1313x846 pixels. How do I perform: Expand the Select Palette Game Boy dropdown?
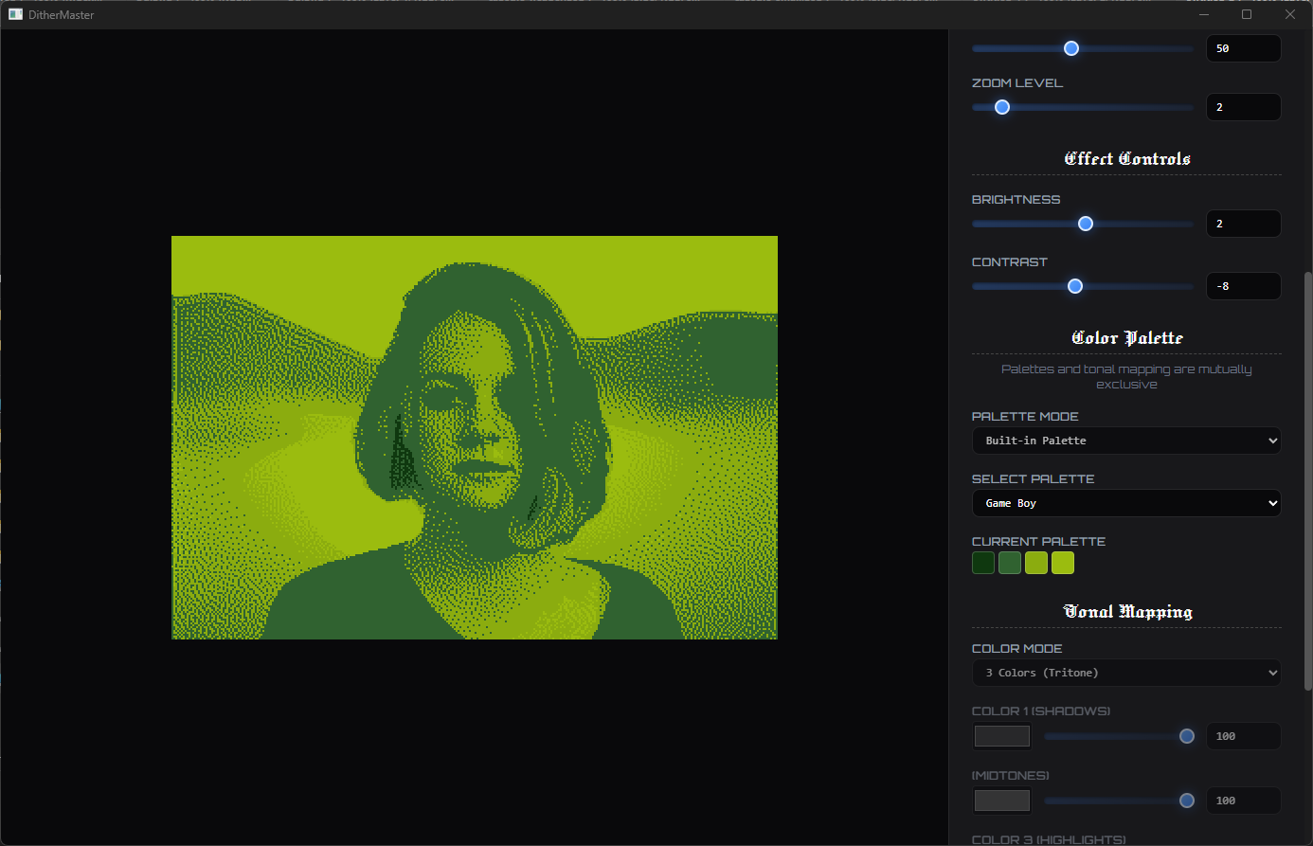click(1125, 503)
